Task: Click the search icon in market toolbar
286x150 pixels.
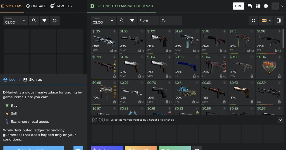Action: 121,20
